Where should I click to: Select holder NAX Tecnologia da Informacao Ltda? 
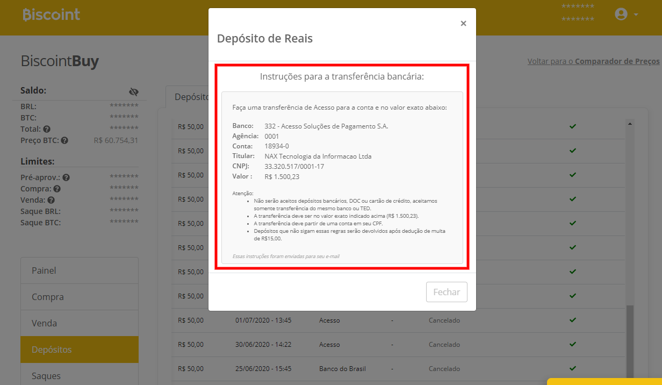coord(318,156)
